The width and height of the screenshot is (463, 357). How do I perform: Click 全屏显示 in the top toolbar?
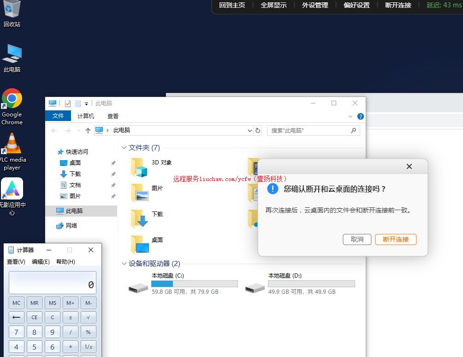(273, 6)
